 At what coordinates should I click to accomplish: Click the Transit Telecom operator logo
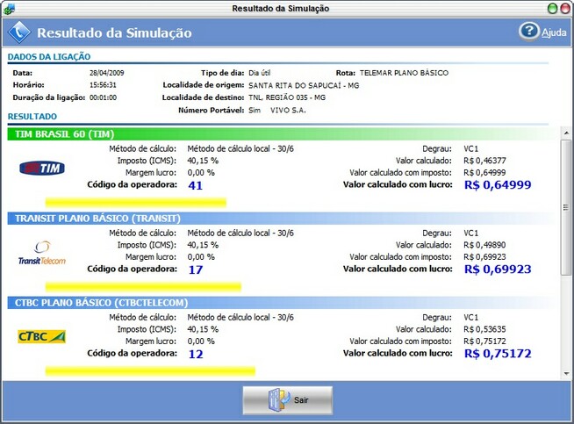(42, 253)
